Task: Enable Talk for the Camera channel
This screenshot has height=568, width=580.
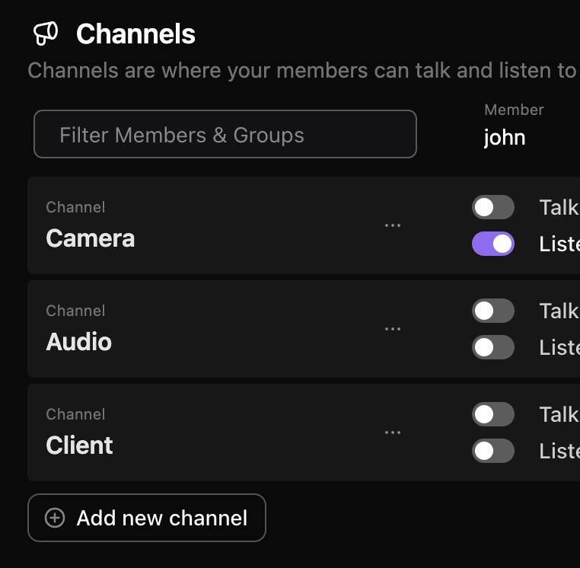Action: click(492, 207)
